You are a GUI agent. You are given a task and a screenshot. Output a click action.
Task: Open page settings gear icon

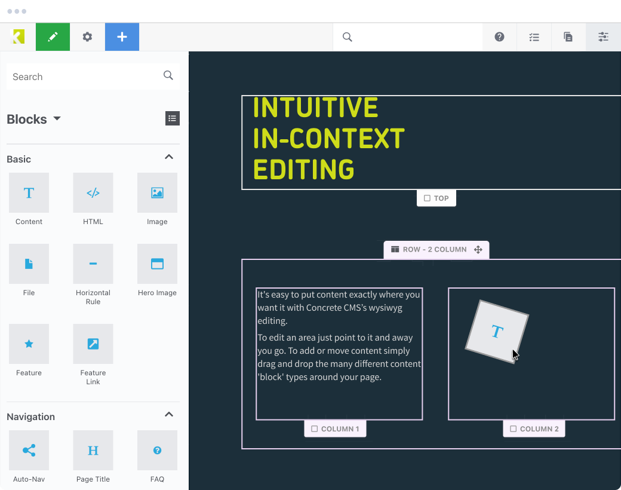pos(87,37)
